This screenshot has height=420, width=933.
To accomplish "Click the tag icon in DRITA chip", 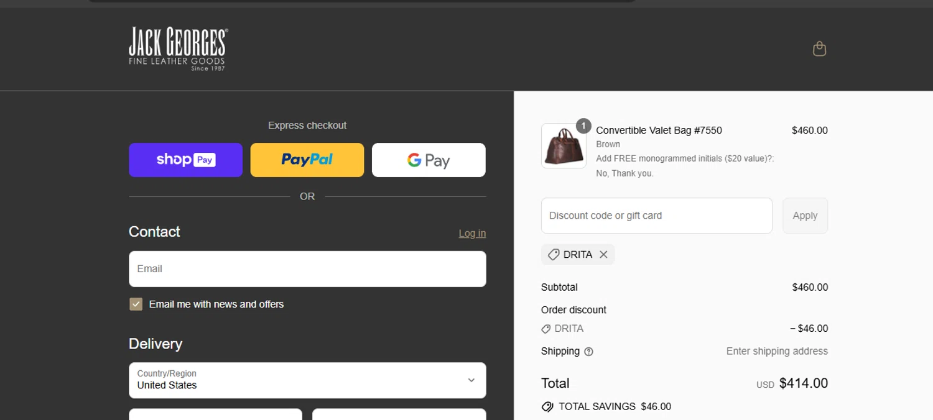I will [554, 254].
